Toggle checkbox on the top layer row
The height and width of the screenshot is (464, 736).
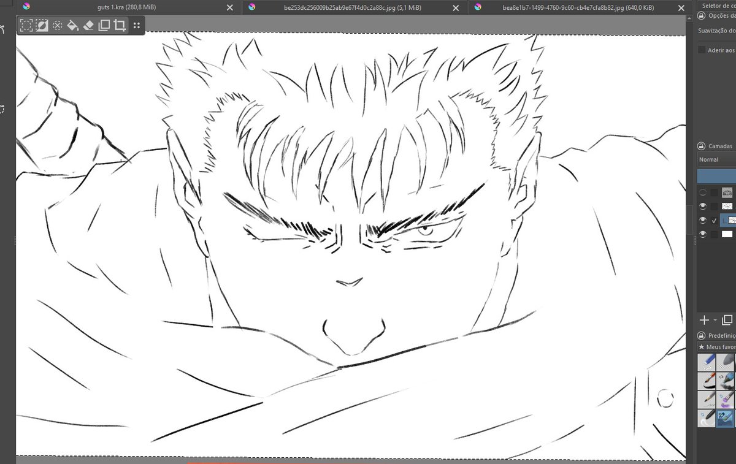click(715, 192)
